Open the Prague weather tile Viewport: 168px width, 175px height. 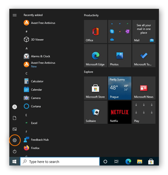point(120,88)
